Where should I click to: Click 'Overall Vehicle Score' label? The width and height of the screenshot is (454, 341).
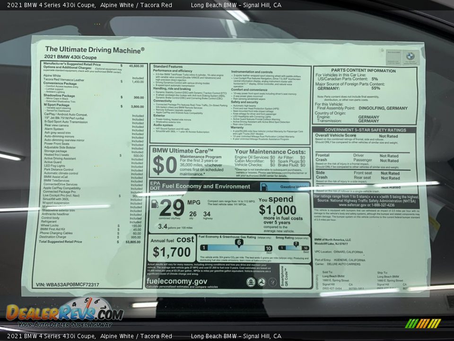336,135
